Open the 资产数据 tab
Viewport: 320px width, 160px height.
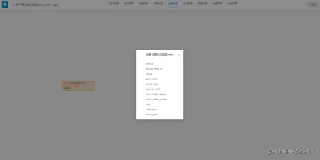click(114, 4)
